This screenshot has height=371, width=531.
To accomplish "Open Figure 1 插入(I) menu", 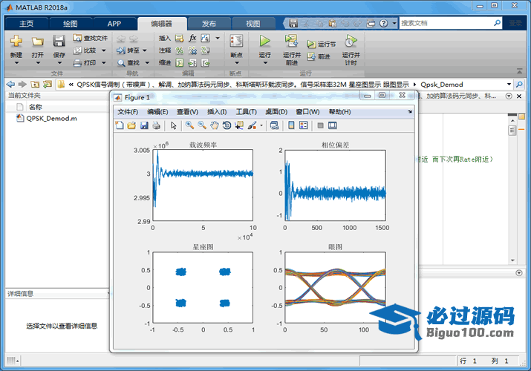I will 217,111.
